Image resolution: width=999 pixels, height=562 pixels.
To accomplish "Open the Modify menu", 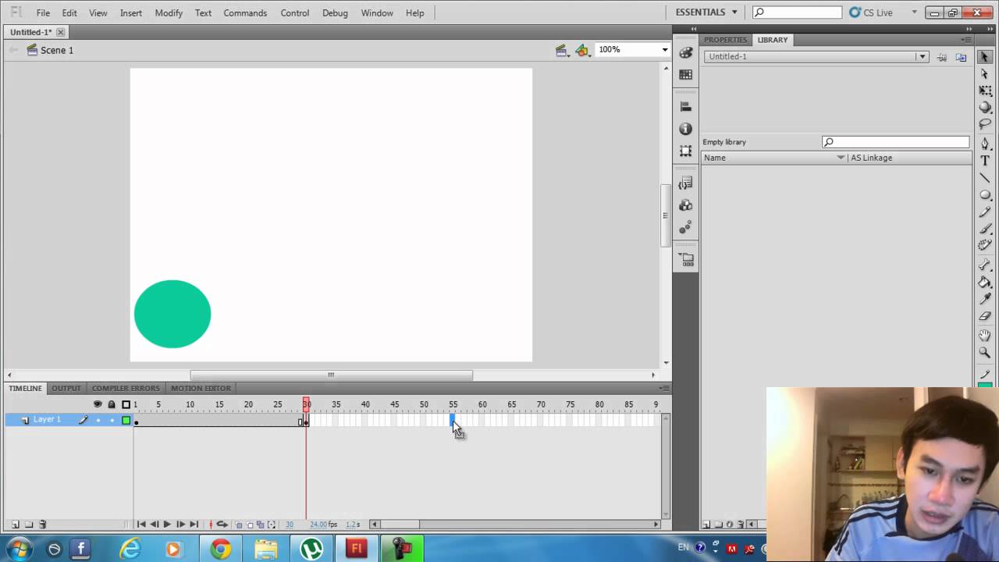I will [169, 12].
